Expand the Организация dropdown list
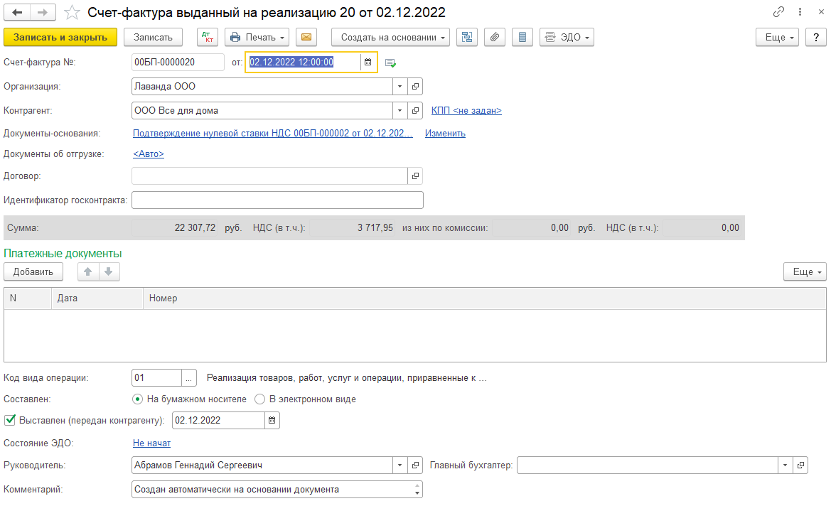 400,87
